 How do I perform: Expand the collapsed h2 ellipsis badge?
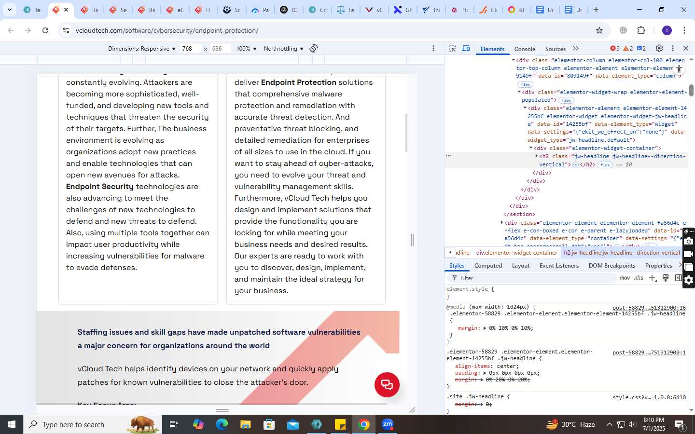point(575,165)
